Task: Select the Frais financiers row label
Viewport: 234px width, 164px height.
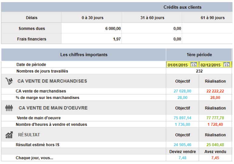Action: [x=32, y=39]
